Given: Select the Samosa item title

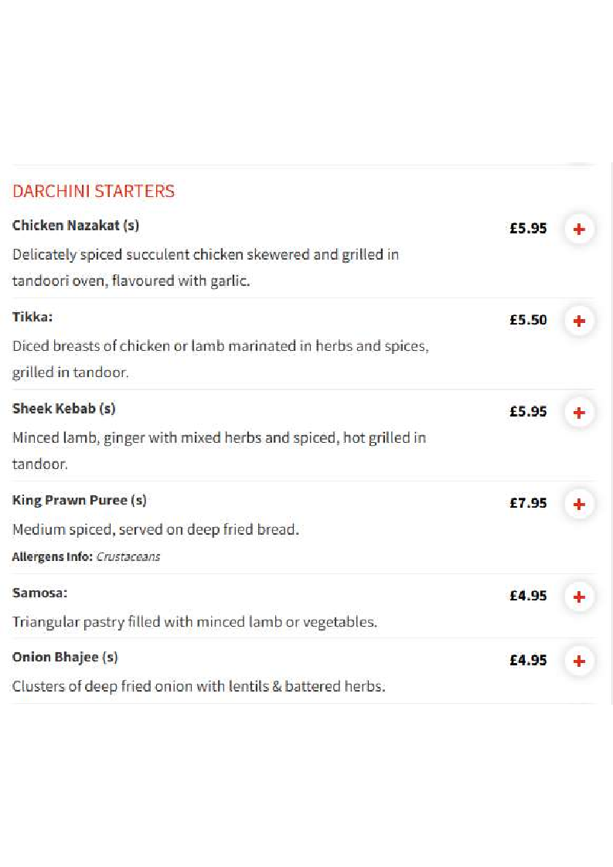Looking at the screenshot, I should tap(40, 593).
